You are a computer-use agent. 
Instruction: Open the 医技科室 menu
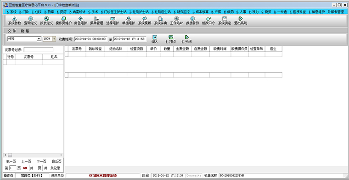click(x=298, y=12)
